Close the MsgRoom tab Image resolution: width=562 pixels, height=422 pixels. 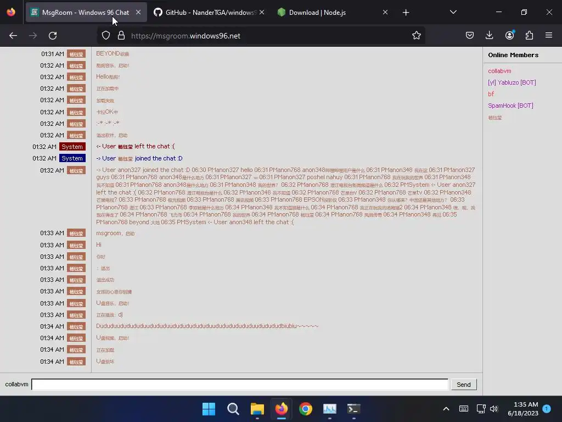pos(138,12)
